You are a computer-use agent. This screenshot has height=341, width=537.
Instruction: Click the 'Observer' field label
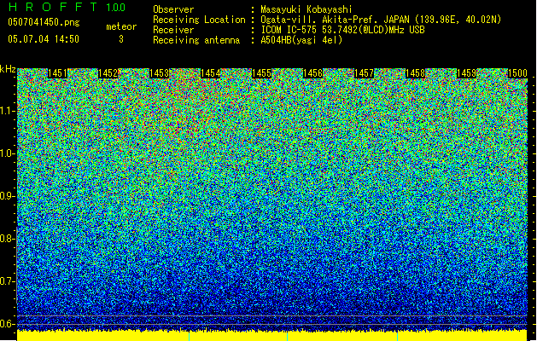tap(173, 9)
